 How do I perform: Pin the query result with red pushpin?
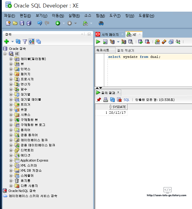click(99, 100)
